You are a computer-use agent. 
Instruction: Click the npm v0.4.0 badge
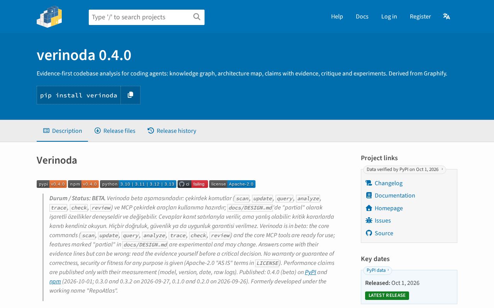83,184
